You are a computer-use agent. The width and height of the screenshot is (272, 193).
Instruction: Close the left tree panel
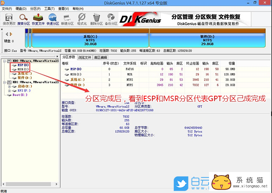pyautogui.click(x=57, y=56)
